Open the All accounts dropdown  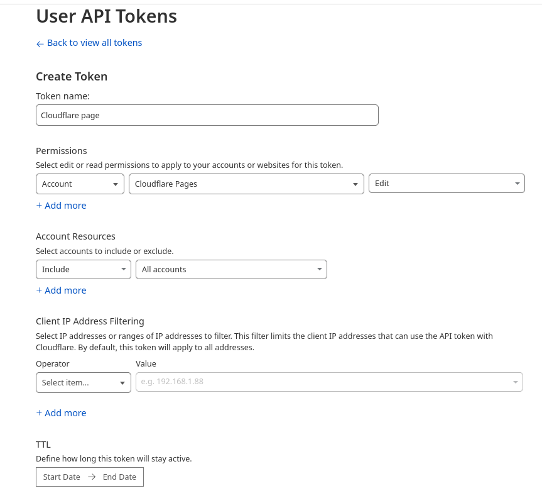tap(231, 270)
